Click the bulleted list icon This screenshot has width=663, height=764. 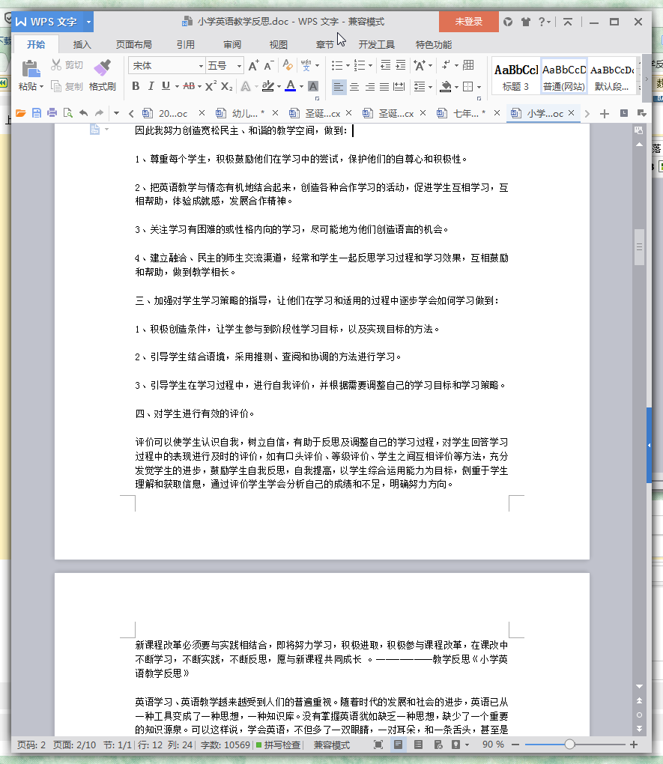pyautogui.click(x=339, y=65)
